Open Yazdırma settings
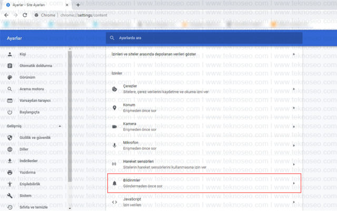 point(27,172)
